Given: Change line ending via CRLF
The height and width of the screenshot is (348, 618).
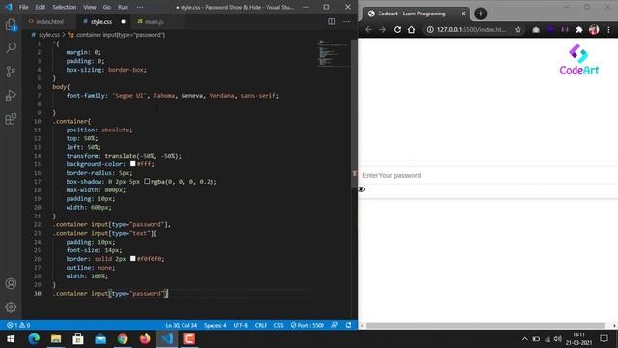Looking at the screenshot, I should pos(261,325).
